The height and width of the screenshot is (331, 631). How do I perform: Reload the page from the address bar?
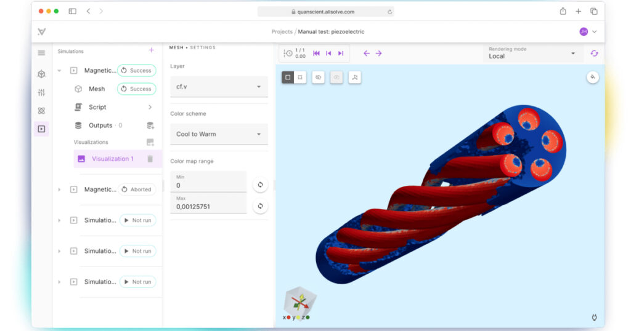[x=389, y=12]
